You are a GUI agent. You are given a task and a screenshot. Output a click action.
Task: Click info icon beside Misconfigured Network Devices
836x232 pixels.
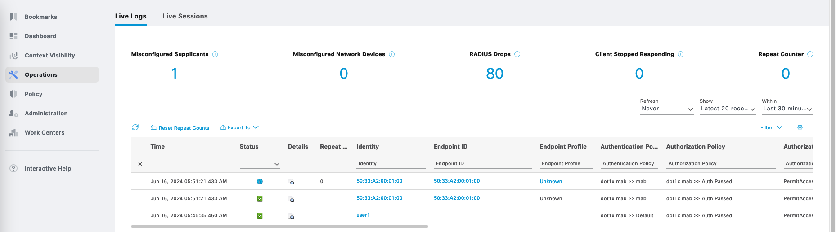tap(391, 54)
